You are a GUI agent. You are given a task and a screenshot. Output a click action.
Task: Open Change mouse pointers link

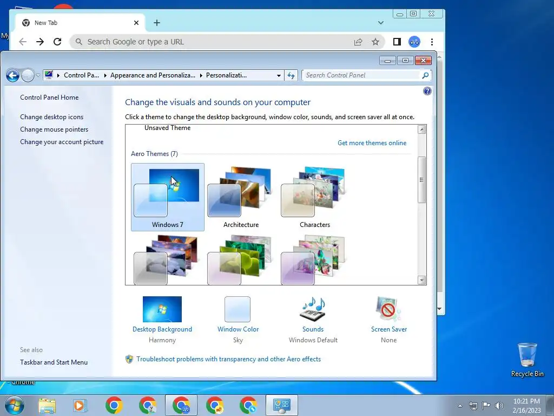pyautogui.click(x=54, y=129)
